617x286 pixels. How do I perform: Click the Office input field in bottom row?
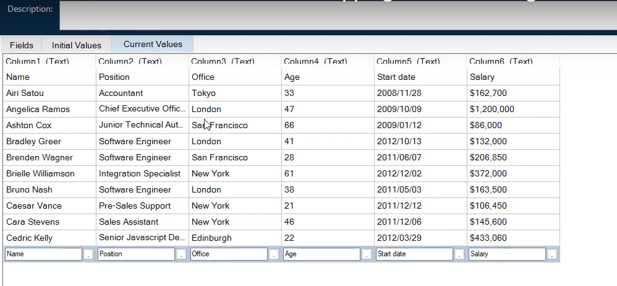point(229,254)
